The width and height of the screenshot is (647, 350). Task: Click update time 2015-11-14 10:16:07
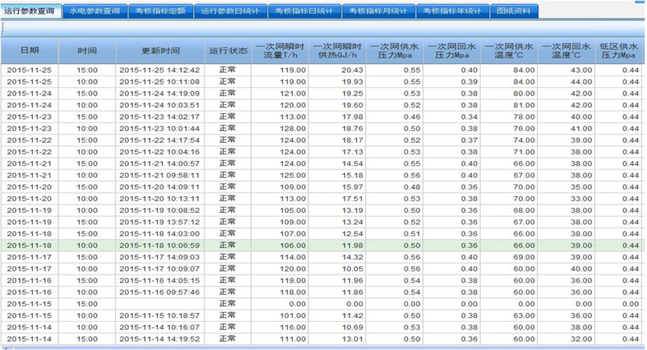tap(160, 327)
